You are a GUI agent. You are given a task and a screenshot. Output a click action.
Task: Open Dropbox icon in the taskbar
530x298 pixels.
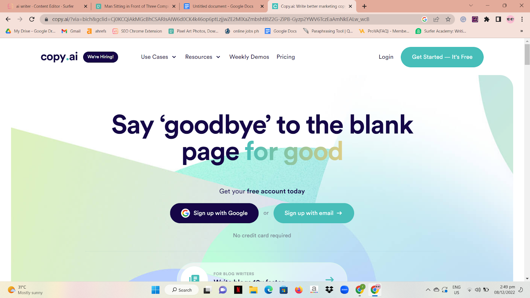click(x=329, y=290)
